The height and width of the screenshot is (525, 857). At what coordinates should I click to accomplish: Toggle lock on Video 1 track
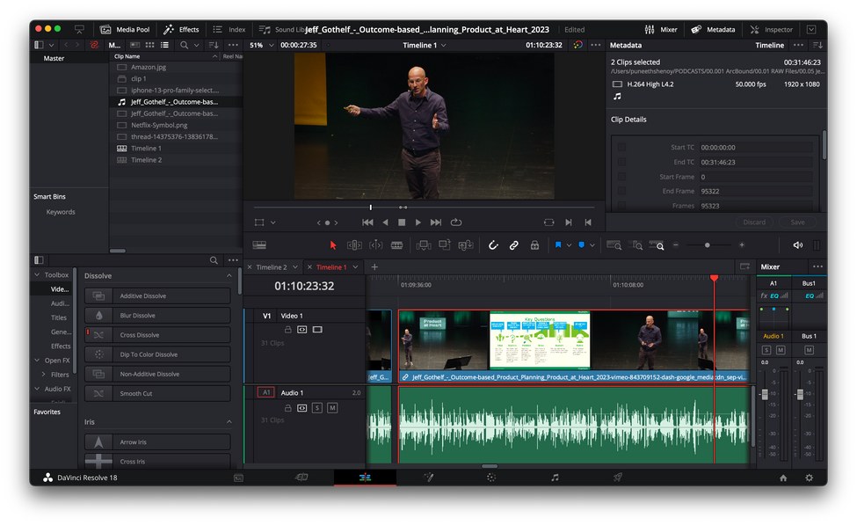287,330
